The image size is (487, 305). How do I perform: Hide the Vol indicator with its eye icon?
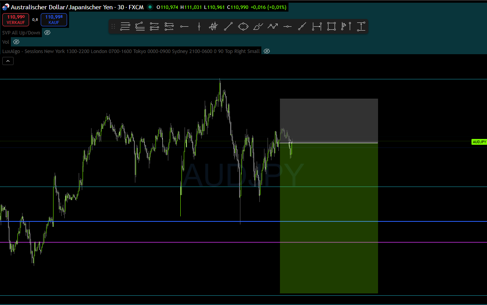16,42
